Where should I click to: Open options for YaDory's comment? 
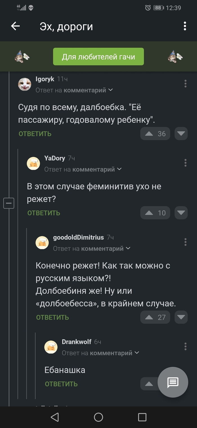click(185, 163)
